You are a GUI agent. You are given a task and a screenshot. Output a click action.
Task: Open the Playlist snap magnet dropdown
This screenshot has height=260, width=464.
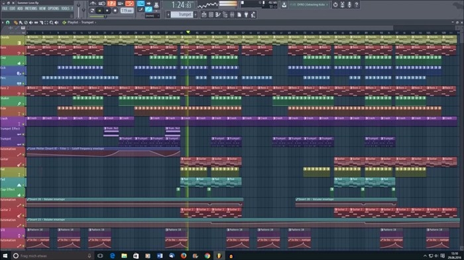(8, 22)
